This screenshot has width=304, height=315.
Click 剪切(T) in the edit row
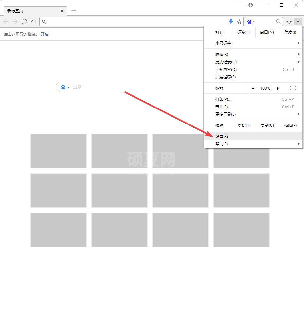click(244, 125)
